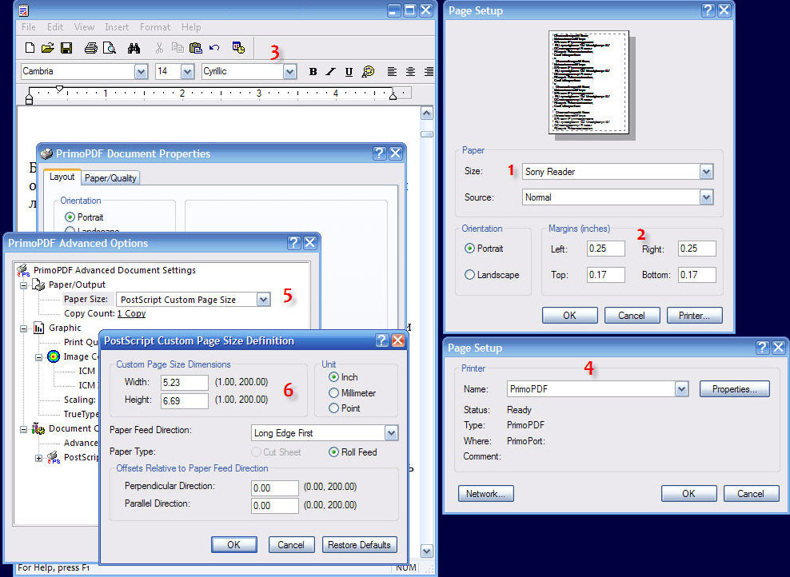The height and width of the screenshot is (577, 790).
Task: Toggle Bold formatting button
Action: point(313,71)
